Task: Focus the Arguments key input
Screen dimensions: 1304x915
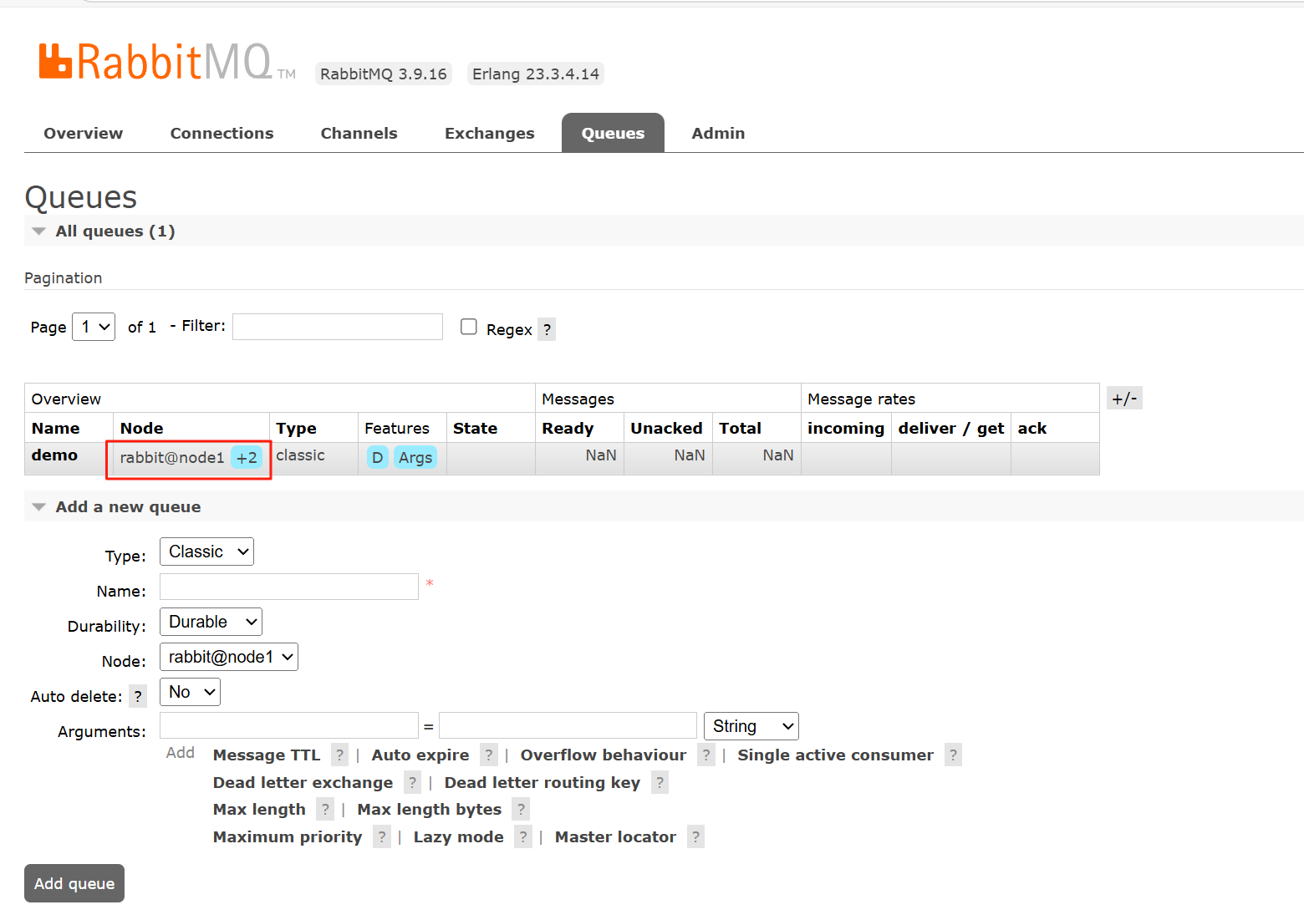Action: click(289, 725)
